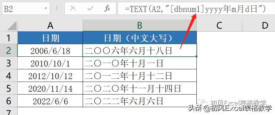The image size is (275, 115).
Task: Select cell 二〇〇六年六月十八日
Action: [x=140, y=50]
